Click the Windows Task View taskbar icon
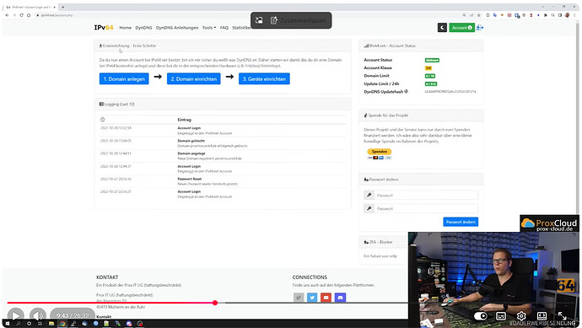 (x=40, y=324)
